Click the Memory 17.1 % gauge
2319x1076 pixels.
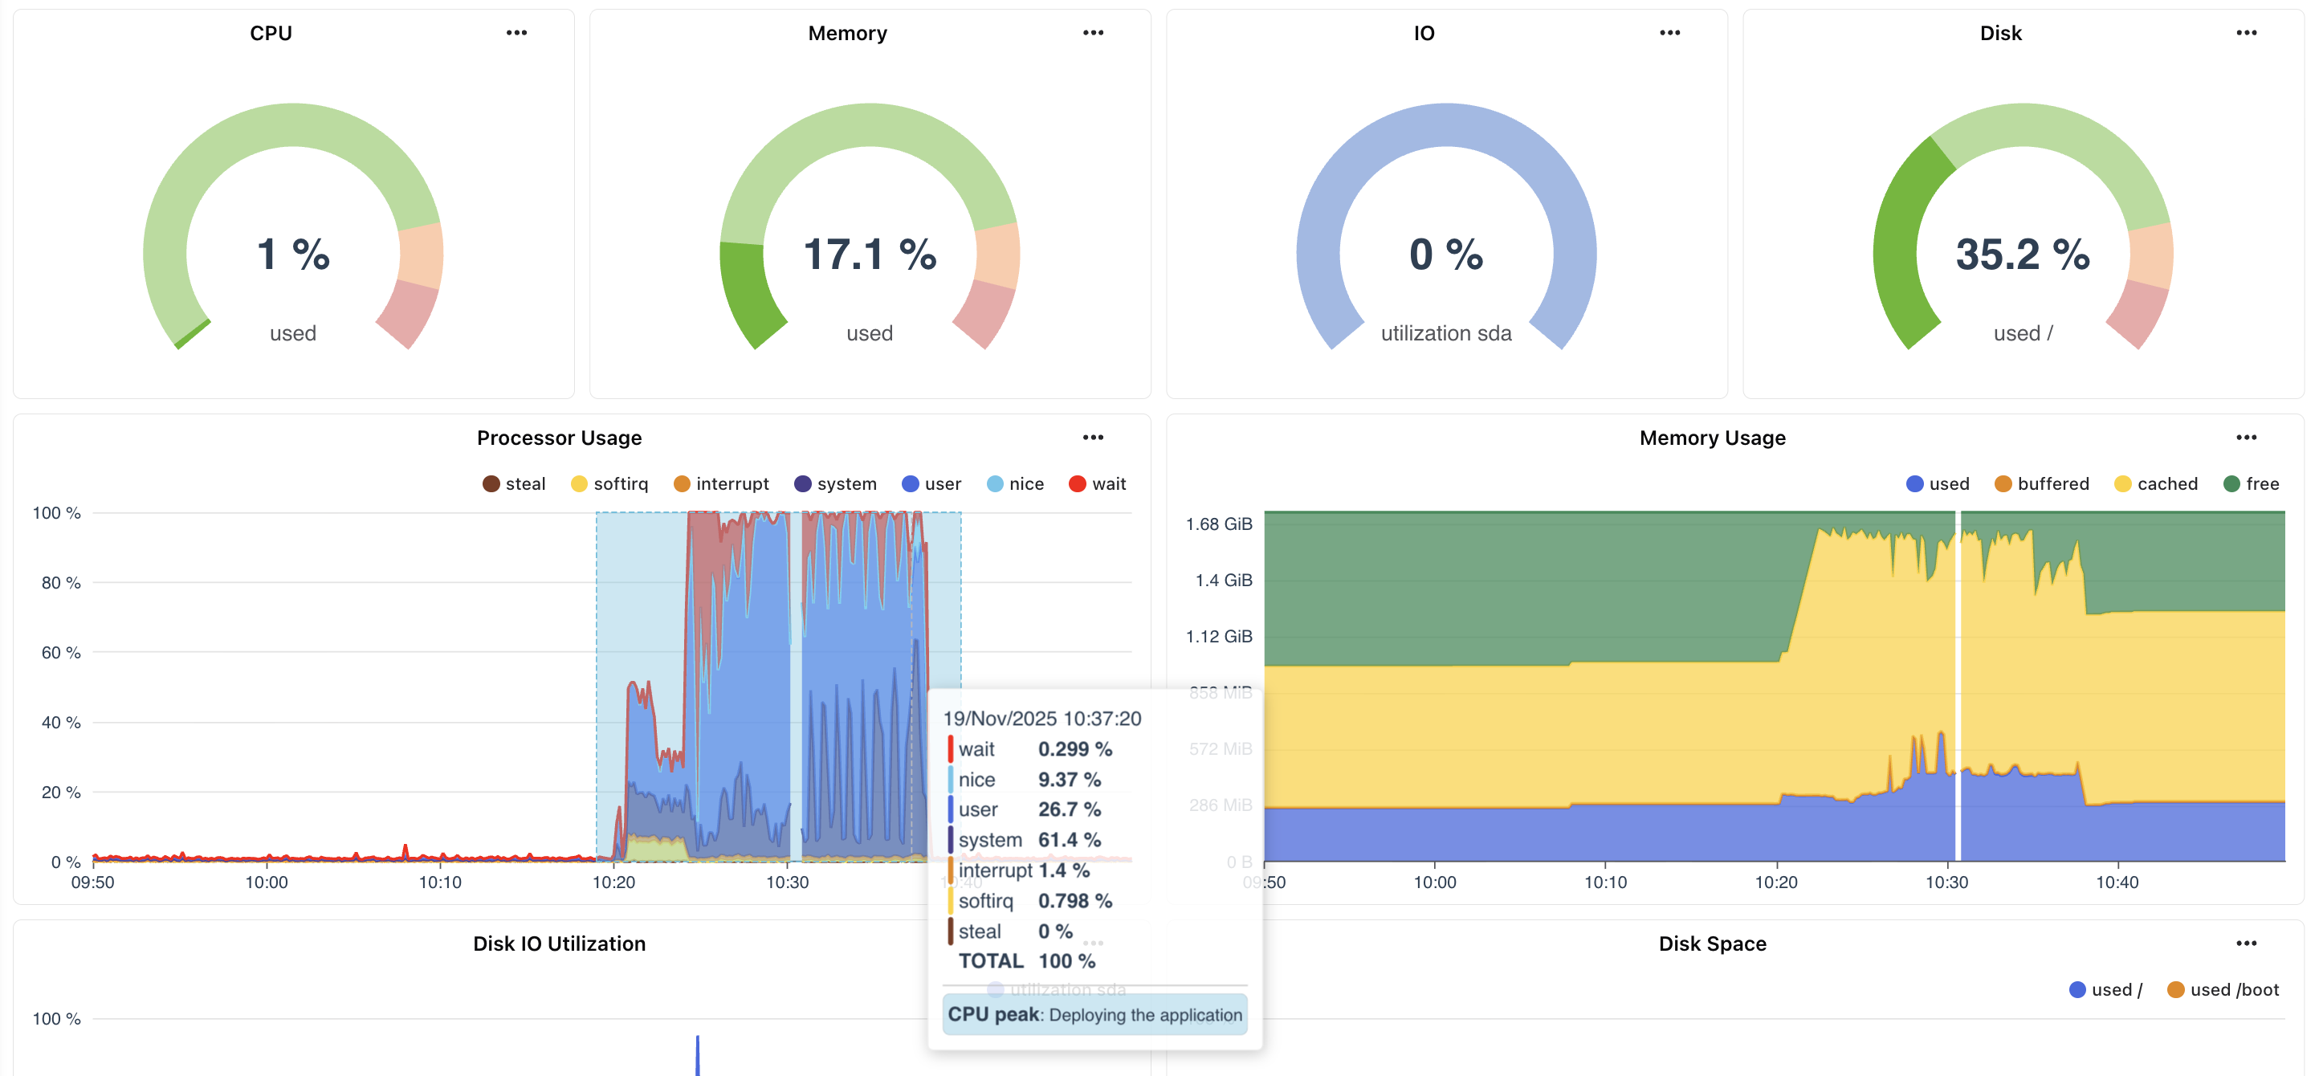pyautogui.click(x=869, y=254)
